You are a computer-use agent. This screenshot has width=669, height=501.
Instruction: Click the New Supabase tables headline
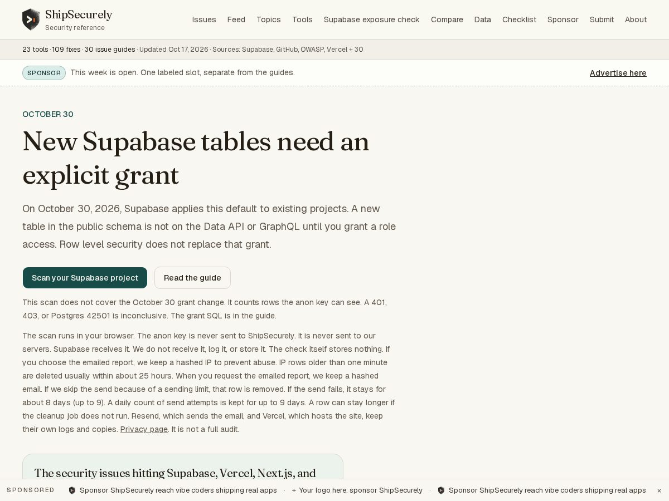point(196,158)
